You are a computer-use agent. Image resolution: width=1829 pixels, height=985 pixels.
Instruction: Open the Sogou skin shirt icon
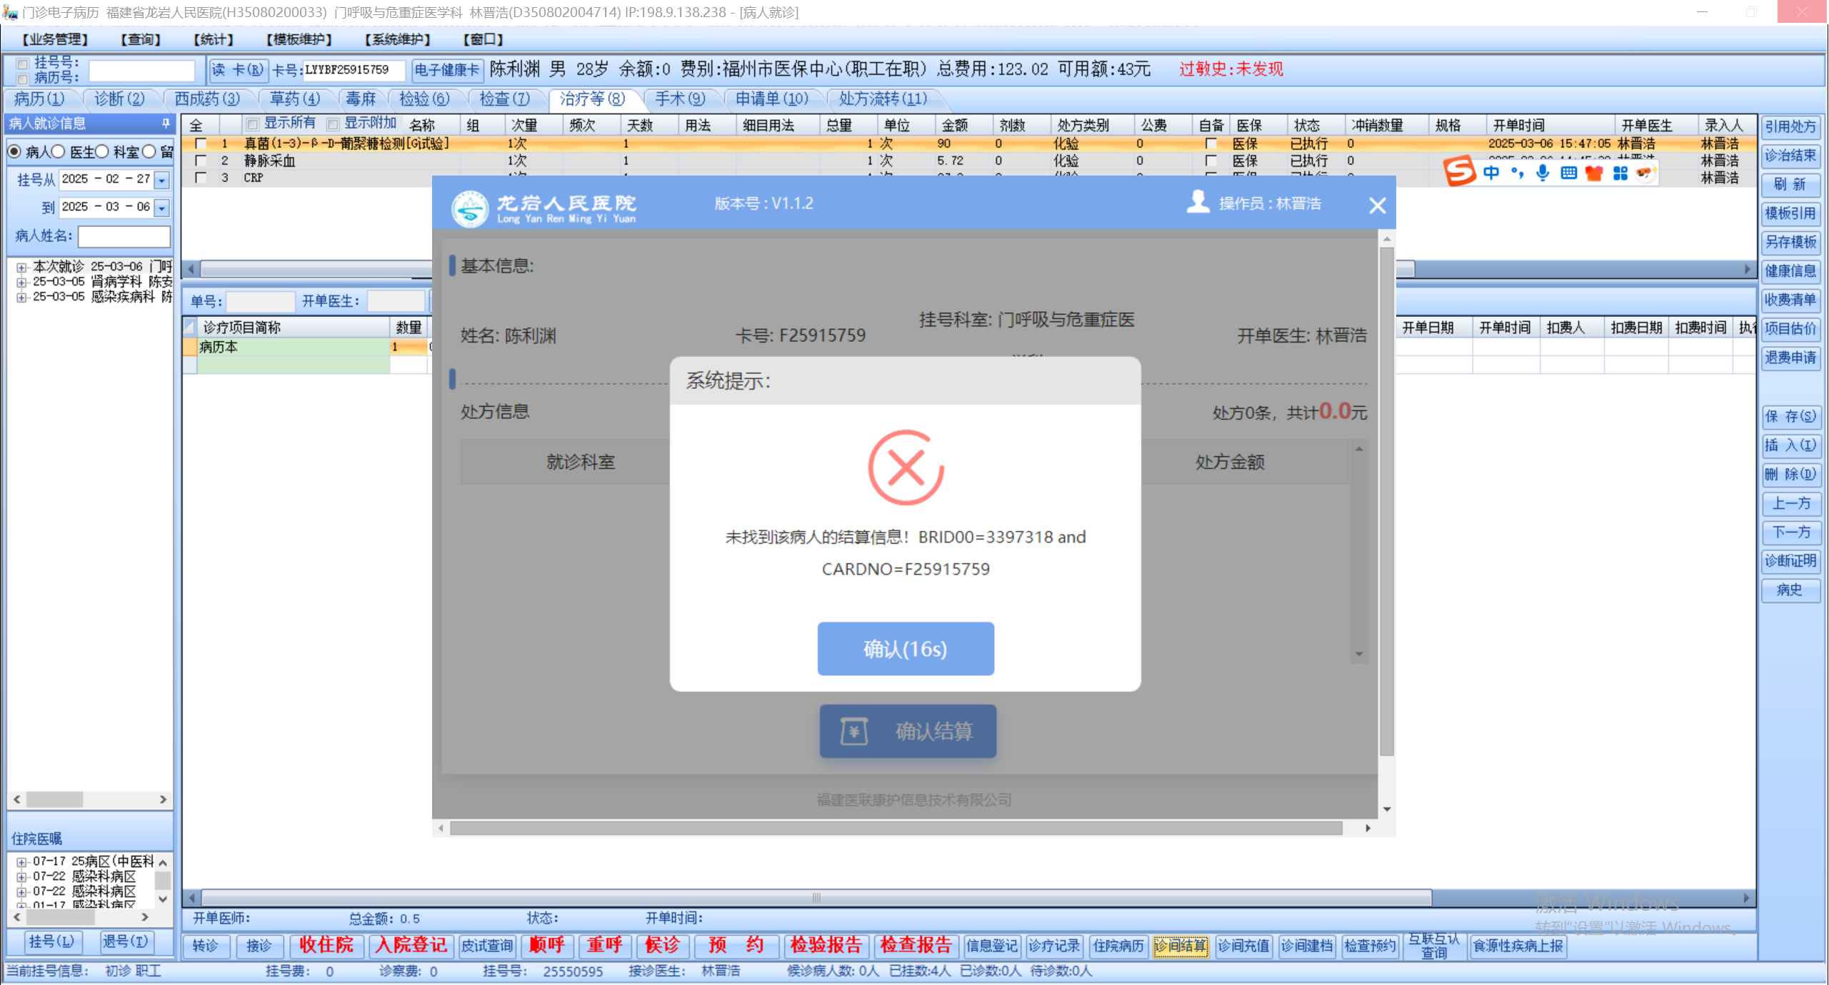click(1594, 173)
